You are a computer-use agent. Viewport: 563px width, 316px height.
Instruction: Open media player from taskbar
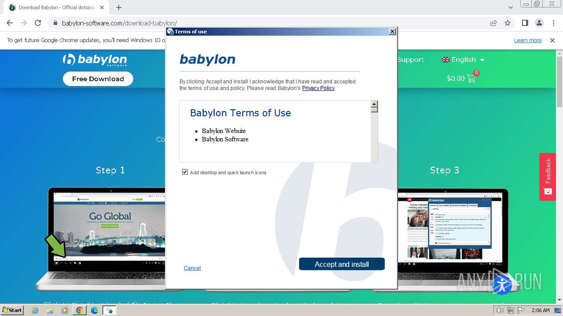pos(65,310)
